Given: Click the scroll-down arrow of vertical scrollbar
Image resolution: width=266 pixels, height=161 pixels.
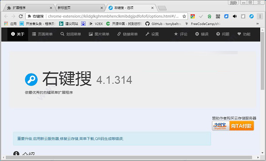Looking at the screenshot, I should pos(262,153).
